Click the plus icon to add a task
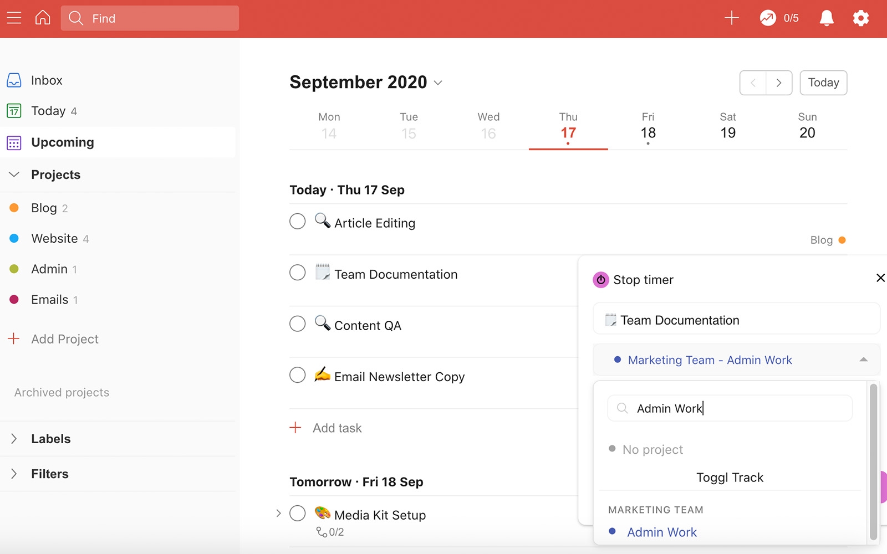The width and height of the screenshot is (887, 554). [731, 18]
